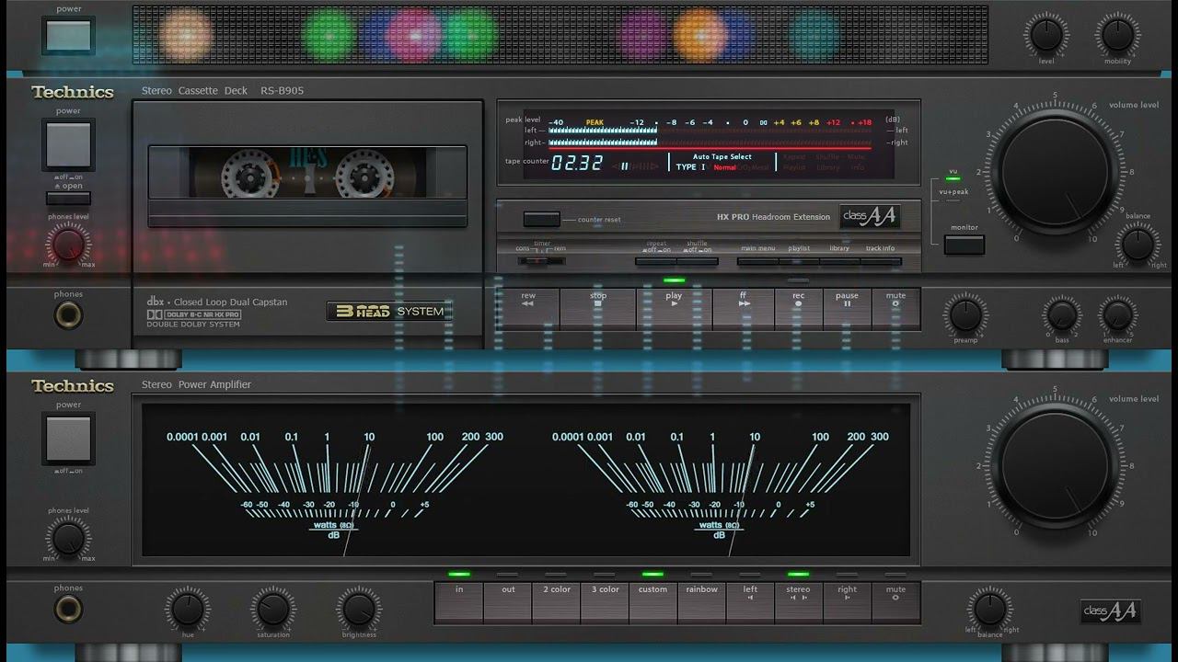Screen dimensions: 1178x662
Task: Click the enhancer knob
Action: [1117, 316]
